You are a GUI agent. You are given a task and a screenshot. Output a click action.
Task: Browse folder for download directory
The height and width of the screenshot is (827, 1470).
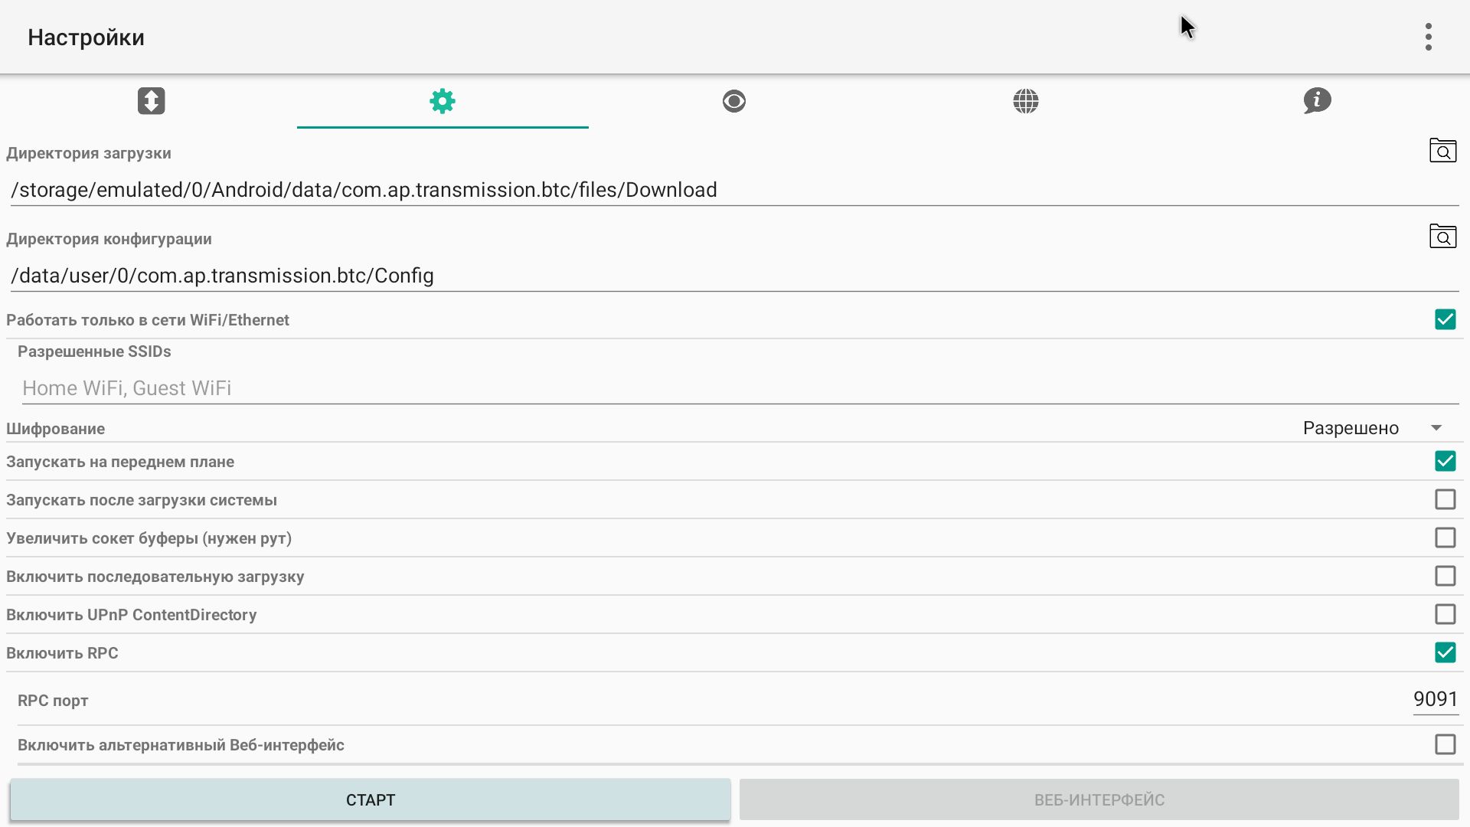click(x=1442, y=151)
